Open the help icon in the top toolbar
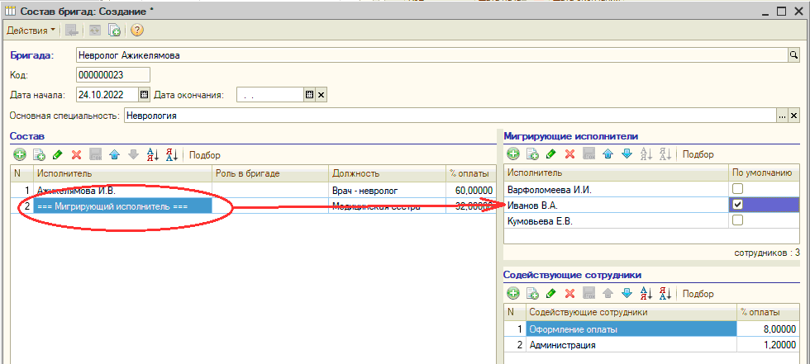 point(137,31)
